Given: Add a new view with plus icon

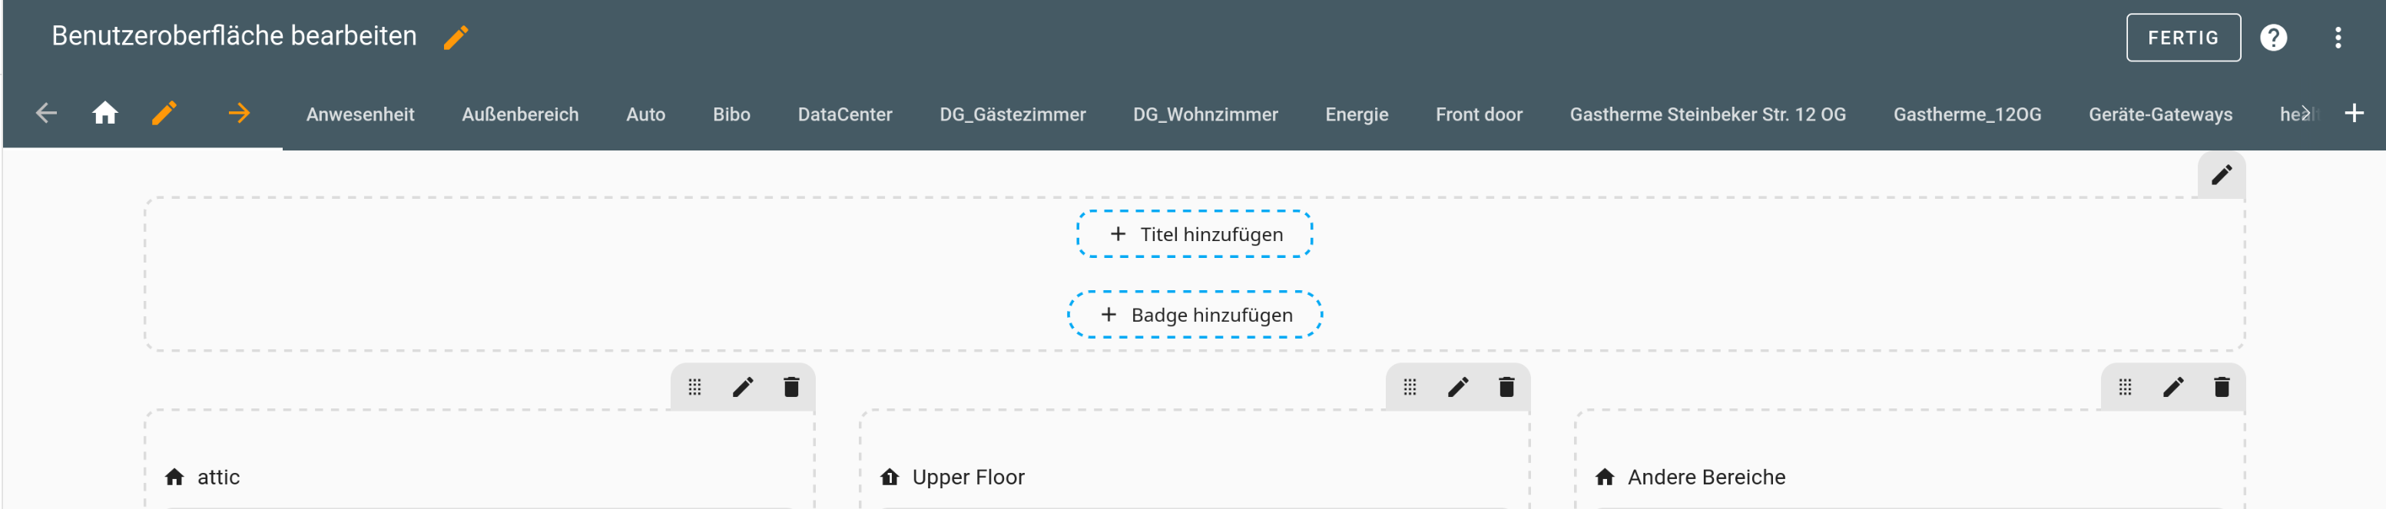Looking at the screenshot, I should (x=2354, y=113).
